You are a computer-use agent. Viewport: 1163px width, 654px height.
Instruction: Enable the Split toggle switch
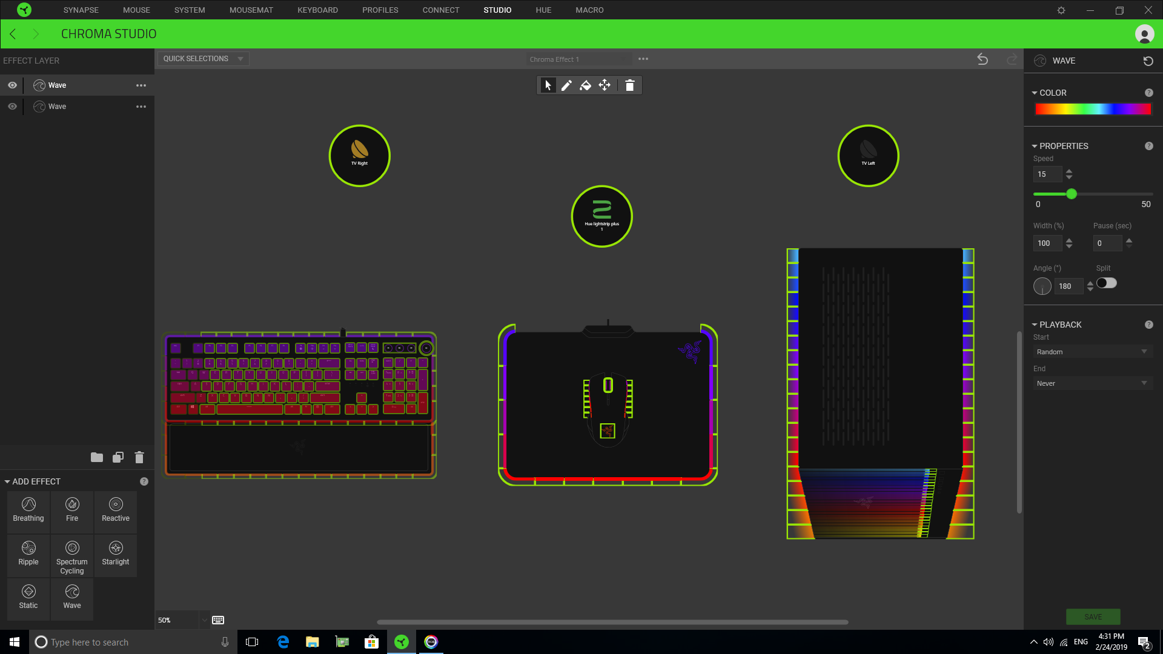[1107, 283]
